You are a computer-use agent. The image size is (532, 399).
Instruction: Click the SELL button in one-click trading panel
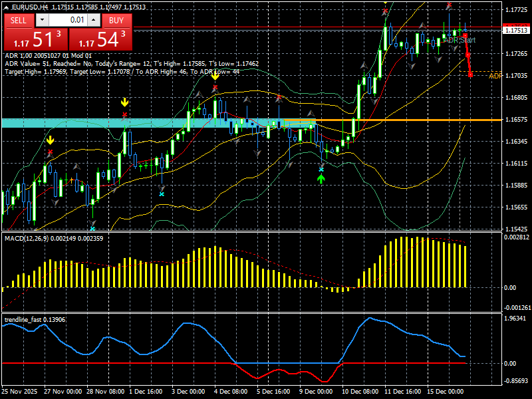click(x=19, y=21)
